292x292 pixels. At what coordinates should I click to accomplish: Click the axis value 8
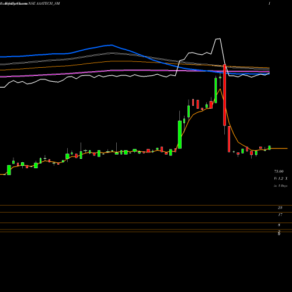tap(279, 225)
